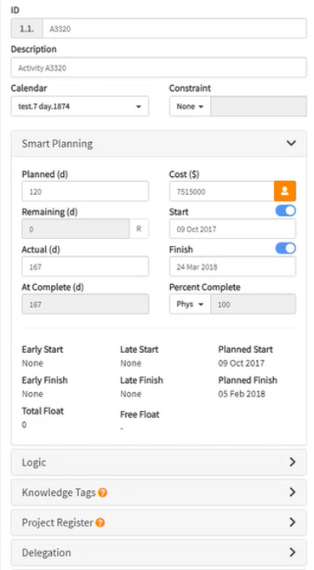
Task: Open the Constraint None dropdown
Action: (190, 106)
